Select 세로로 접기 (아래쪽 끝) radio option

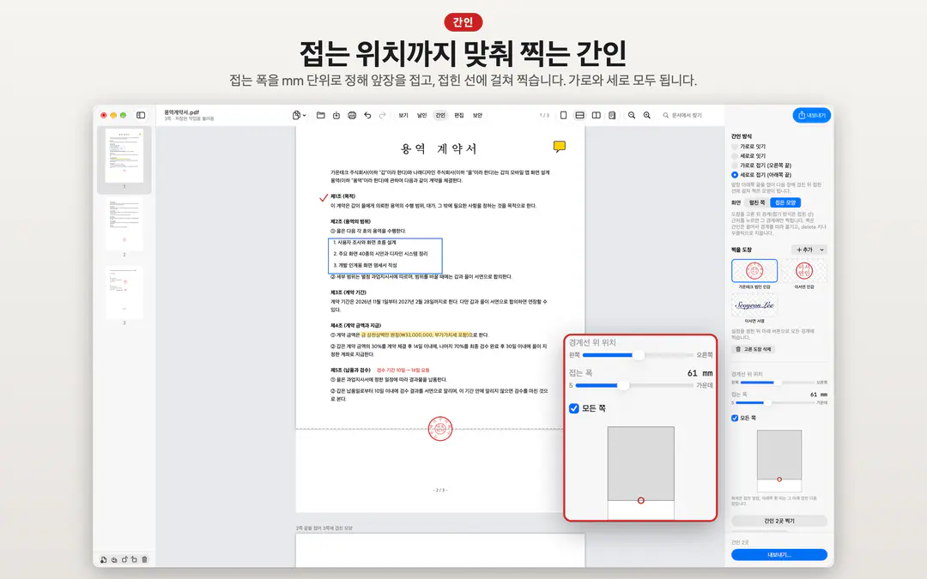[735, 175]
